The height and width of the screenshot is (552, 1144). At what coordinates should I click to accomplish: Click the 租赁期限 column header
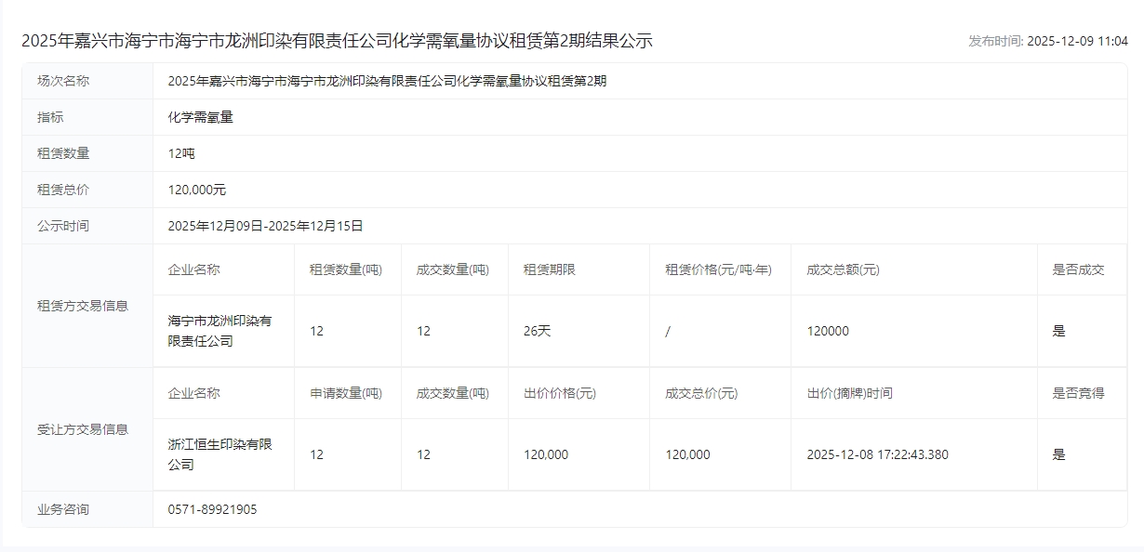pyautogui.click(x=550, y=269)
